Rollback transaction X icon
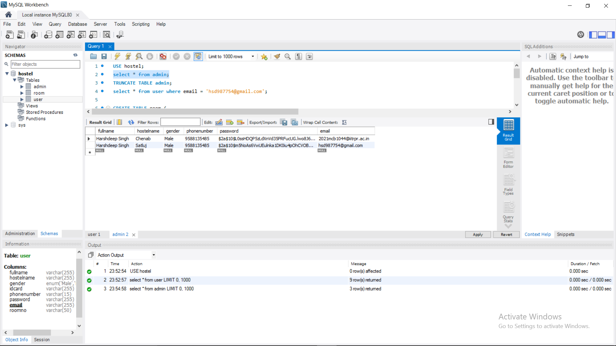Screen dimensions: 616x346 tap(187, 56)
